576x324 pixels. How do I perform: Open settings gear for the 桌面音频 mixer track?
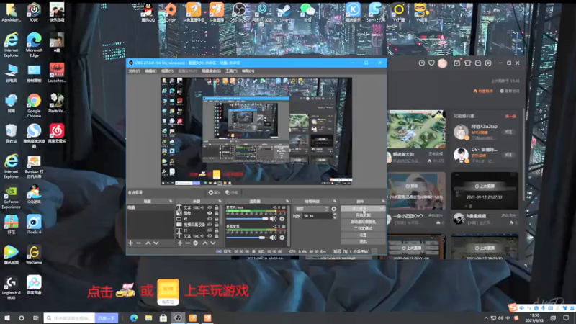point(282,238)
